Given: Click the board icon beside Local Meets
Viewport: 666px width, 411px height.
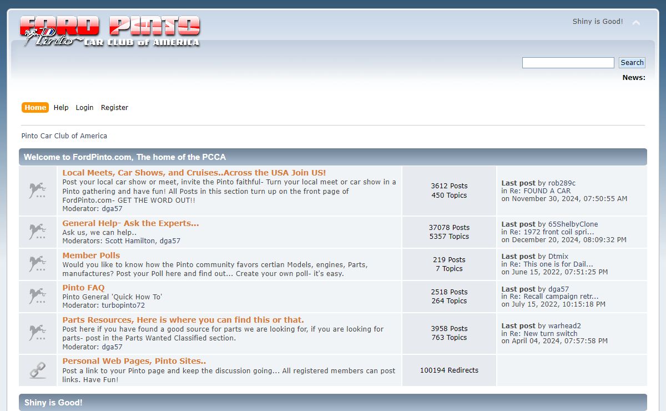Looking at the screenshot, I should (x=38, y=191).
